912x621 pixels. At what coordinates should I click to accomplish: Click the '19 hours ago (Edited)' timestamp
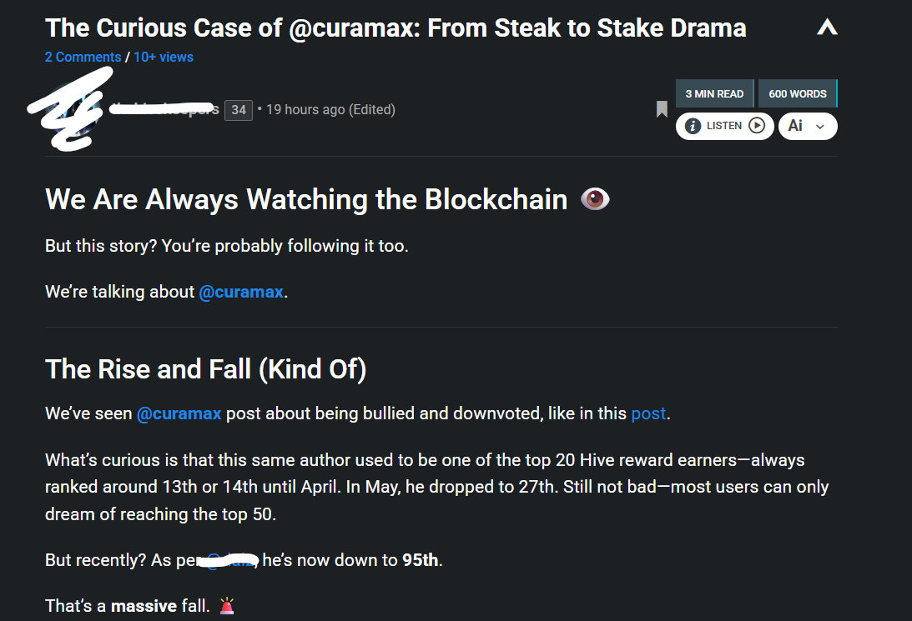pyautogui.click(x=330, y=109)
